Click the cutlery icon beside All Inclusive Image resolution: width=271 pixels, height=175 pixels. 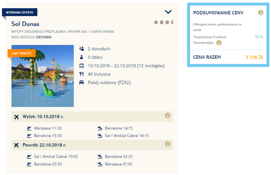(82, 74)
